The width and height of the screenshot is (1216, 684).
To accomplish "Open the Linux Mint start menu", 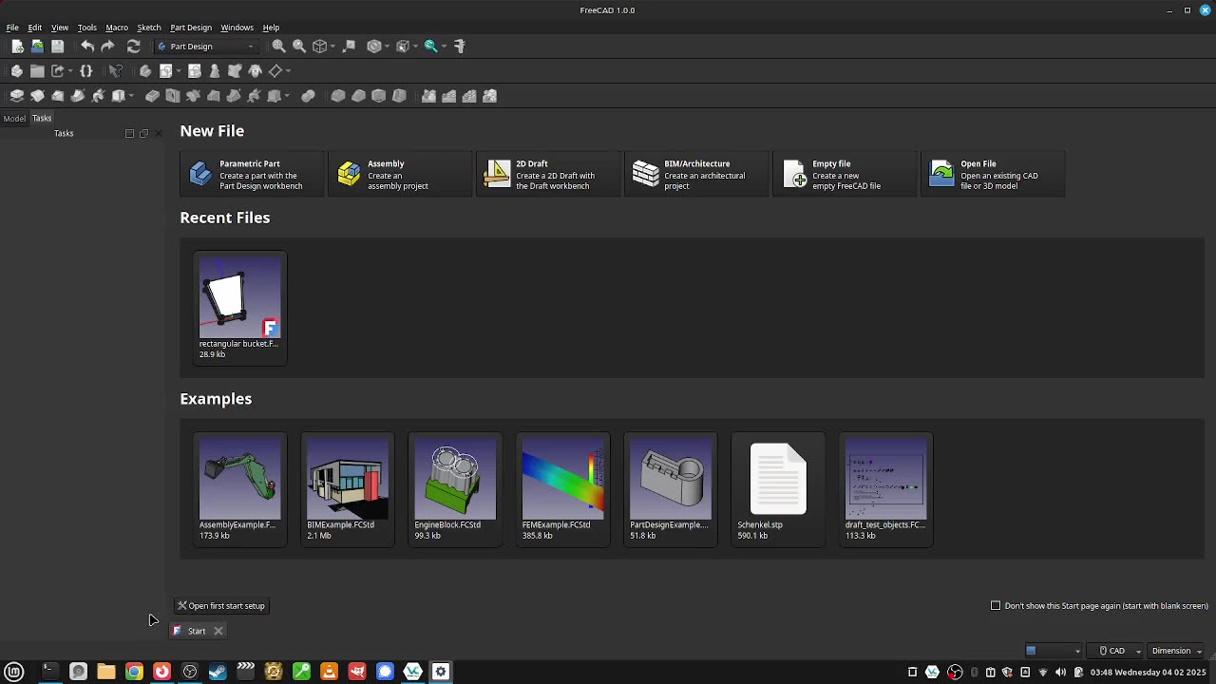I will point(14,672).
